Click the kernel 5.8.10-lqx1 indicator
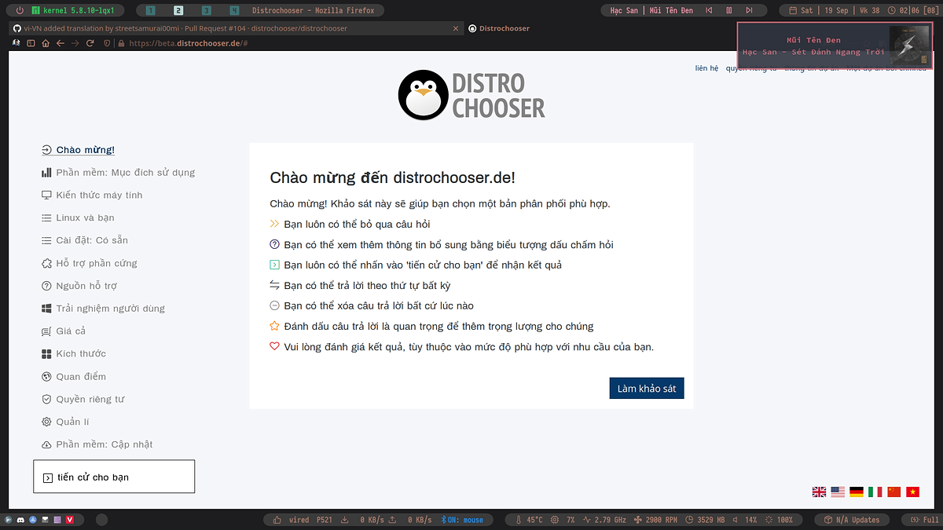The width and height of the screenshot is (943, 530). coord(73,11)
